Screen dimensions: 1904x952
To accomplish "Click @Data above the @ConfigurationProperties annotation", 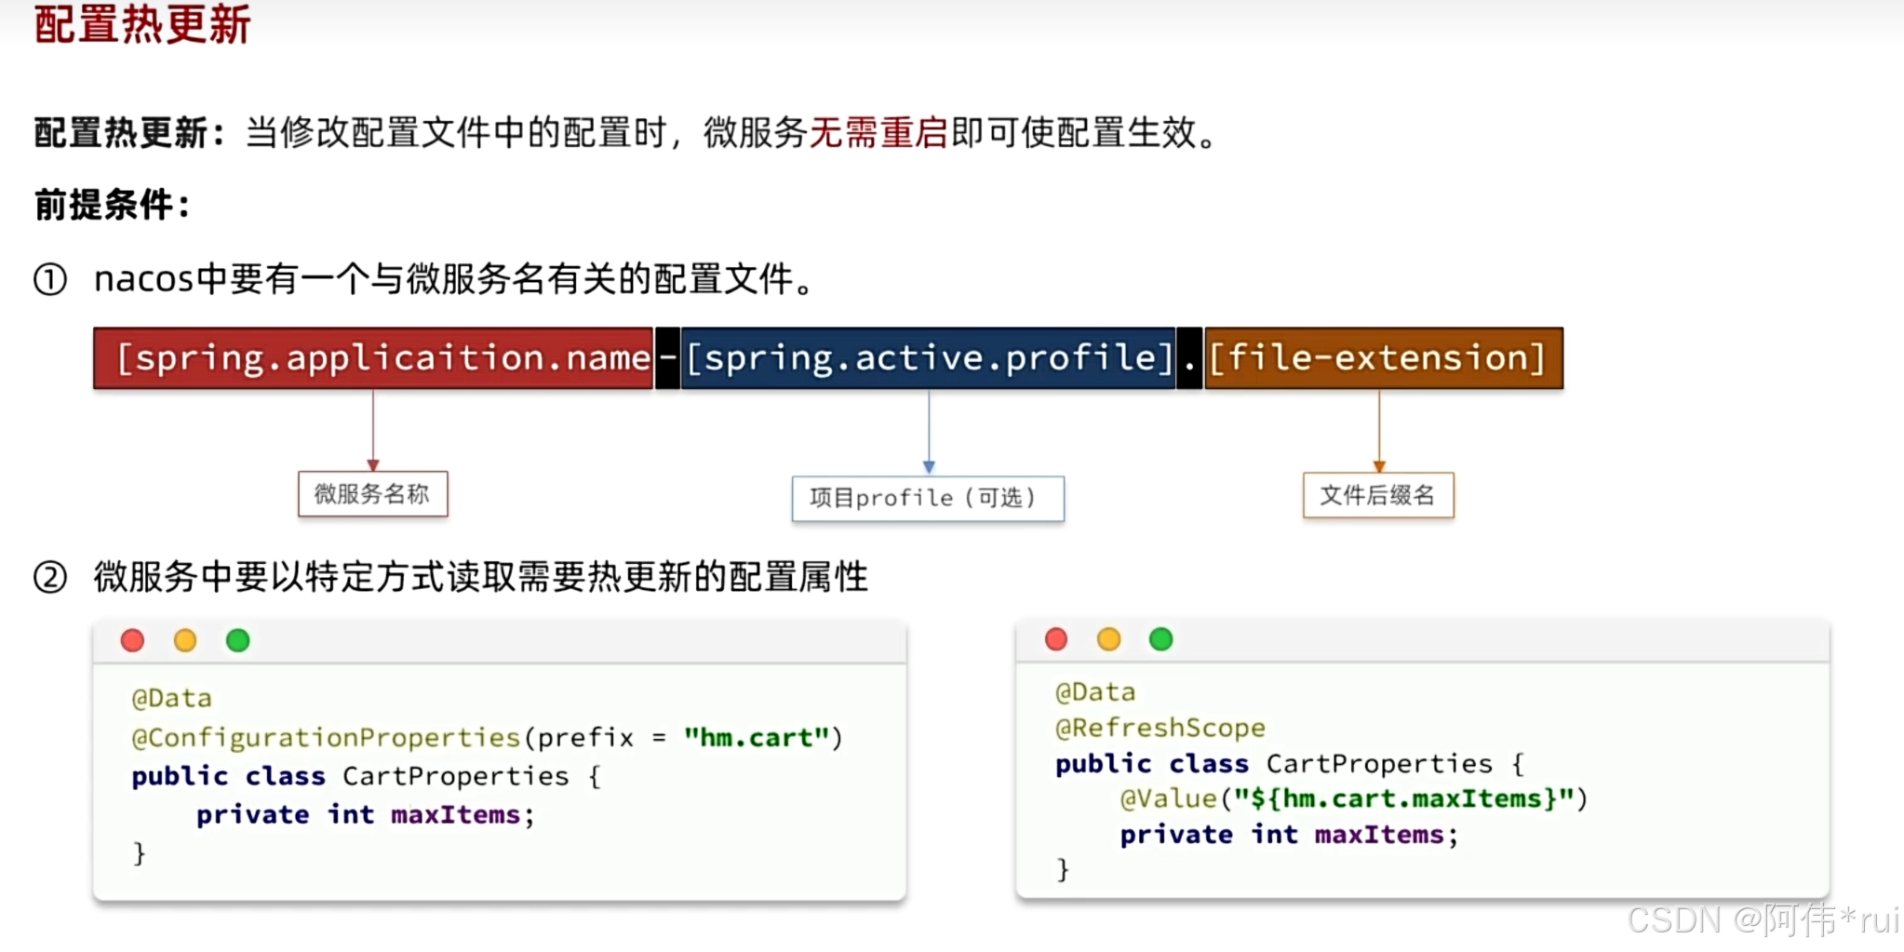I will click(172, 698).
